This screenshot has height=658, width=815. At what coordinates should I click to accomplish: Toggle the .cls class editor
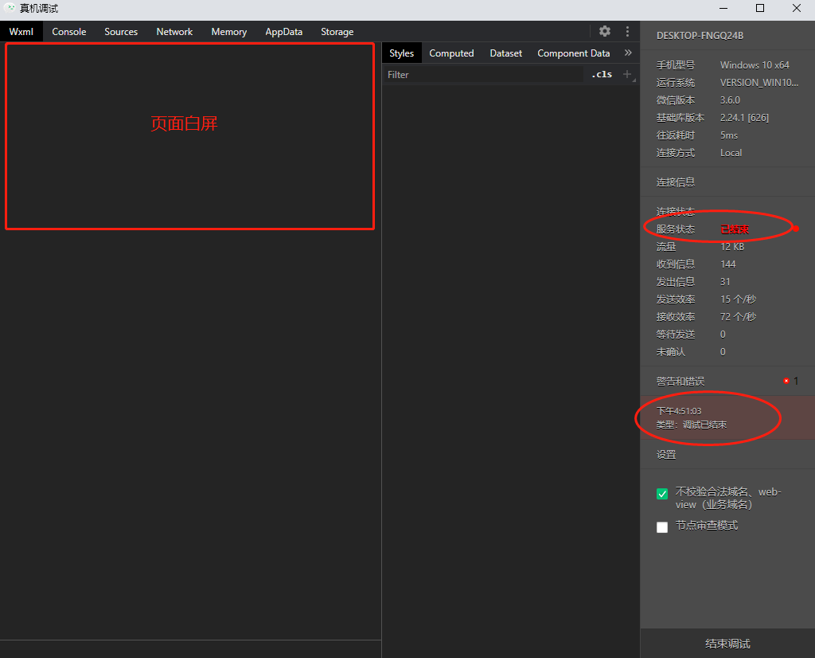point(602,74)
